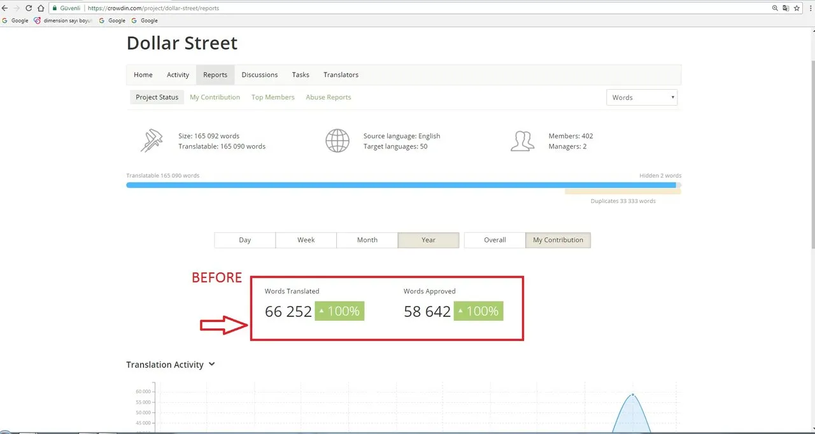The width and height of the screenshot is (815, 434).
Task: Open the Abuse Reports link
Action: (x=329, y=97)
